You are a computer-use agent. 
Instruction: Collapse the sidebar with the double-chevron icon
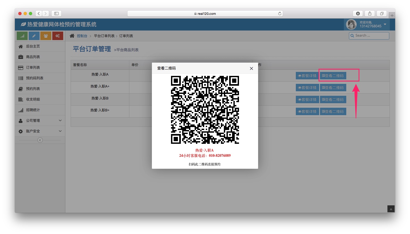coord(40,140)
